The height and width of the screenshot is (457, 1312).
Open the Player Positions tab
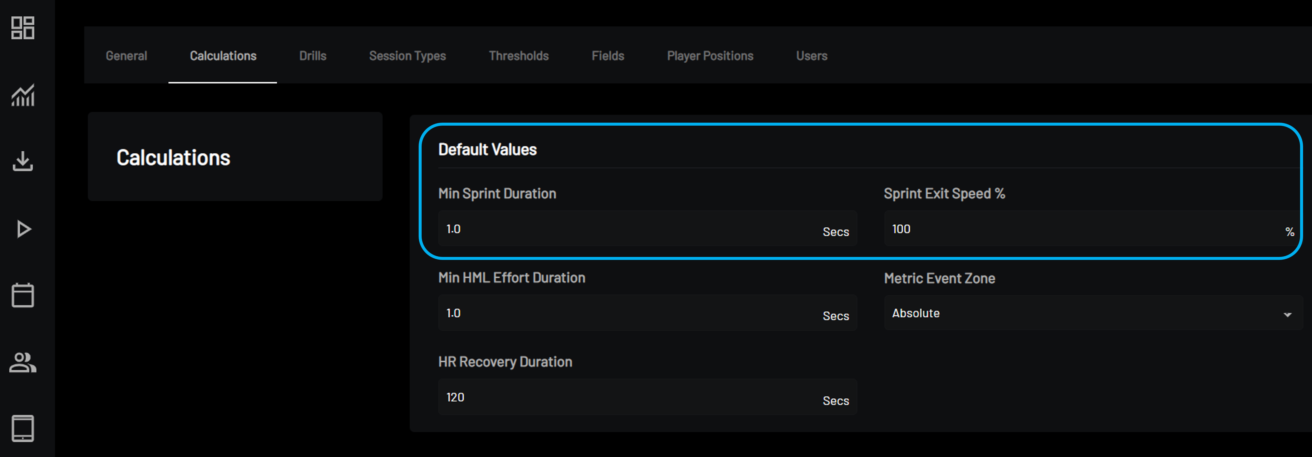pyautogui.click(x=710, y=55)
